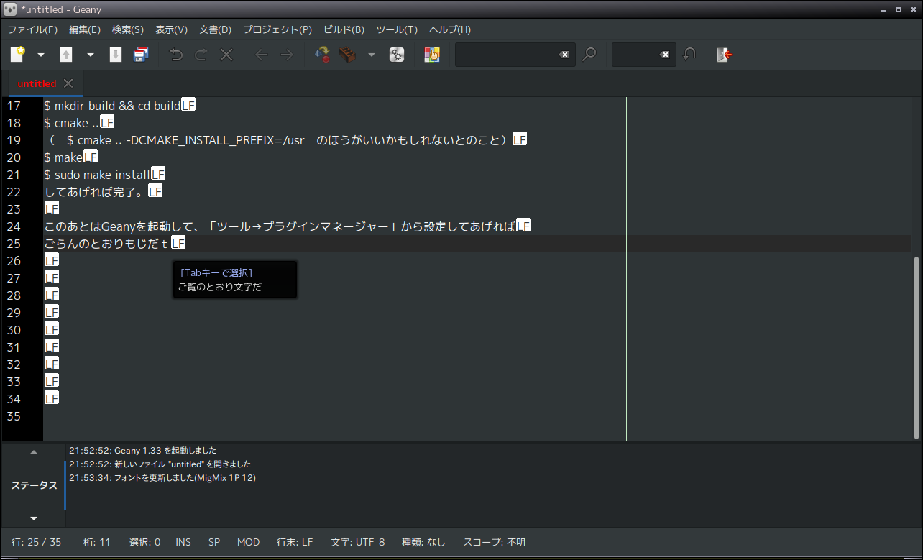This screenshot has width=923, height=560.
Task: Select the ステータス message tab
Action: 34,485
